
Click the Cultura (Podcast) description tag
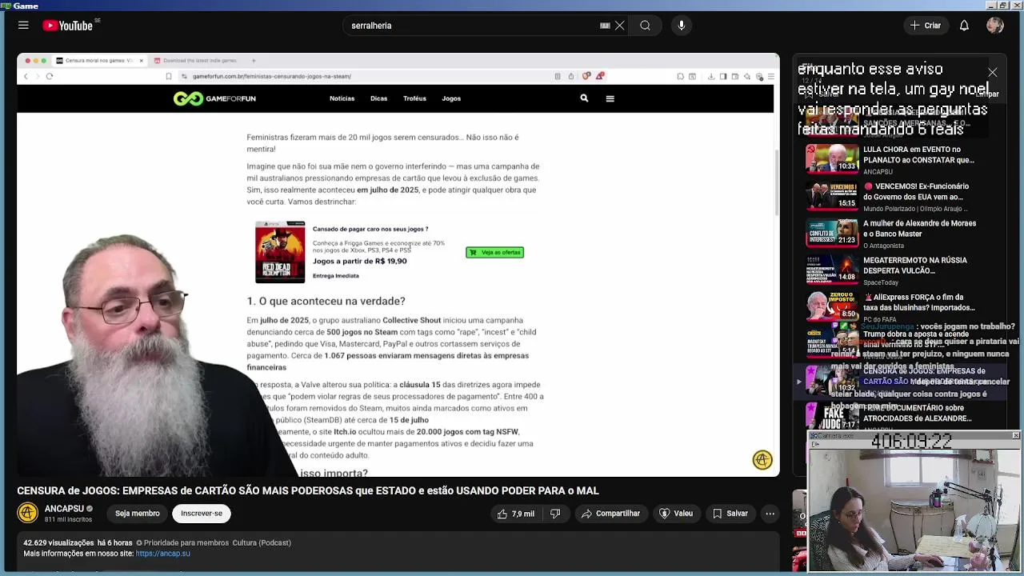pyautogui.click(x=262, y=542)
